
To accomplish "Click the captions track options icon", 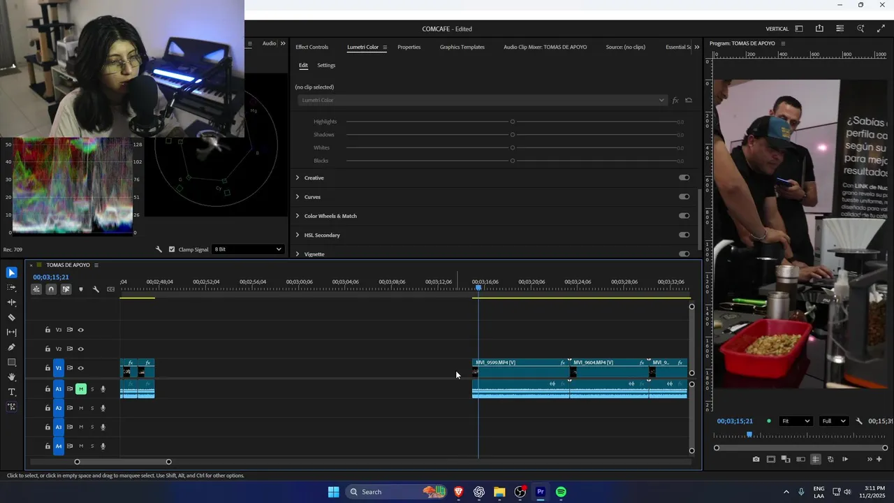I will 110,289.
